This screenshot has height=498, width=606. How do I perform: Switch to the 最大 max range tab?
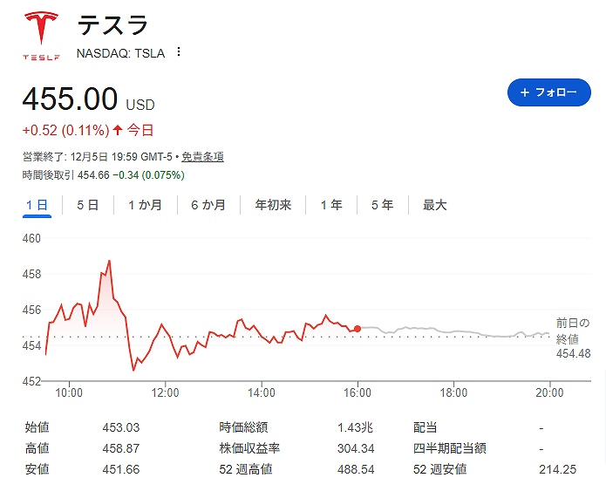point(435,206)
